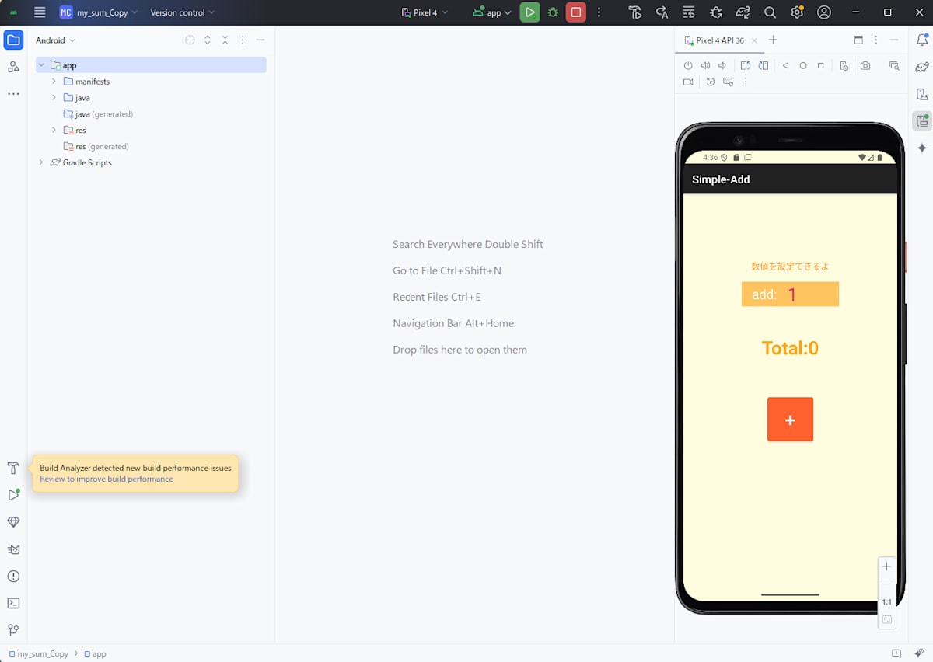Rotate emulator right icon
The width and height of the screenshot is (933, 662).
point(763,66)
